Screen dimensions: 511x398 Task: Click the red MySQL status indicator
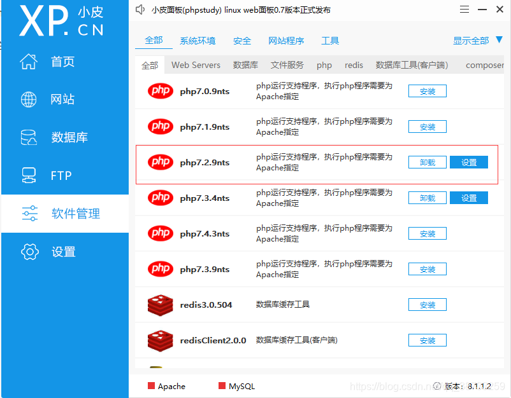click(222, 386)
